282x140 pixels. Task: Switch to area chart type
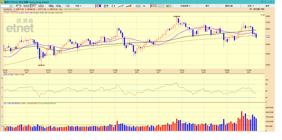tap(128, 6)
